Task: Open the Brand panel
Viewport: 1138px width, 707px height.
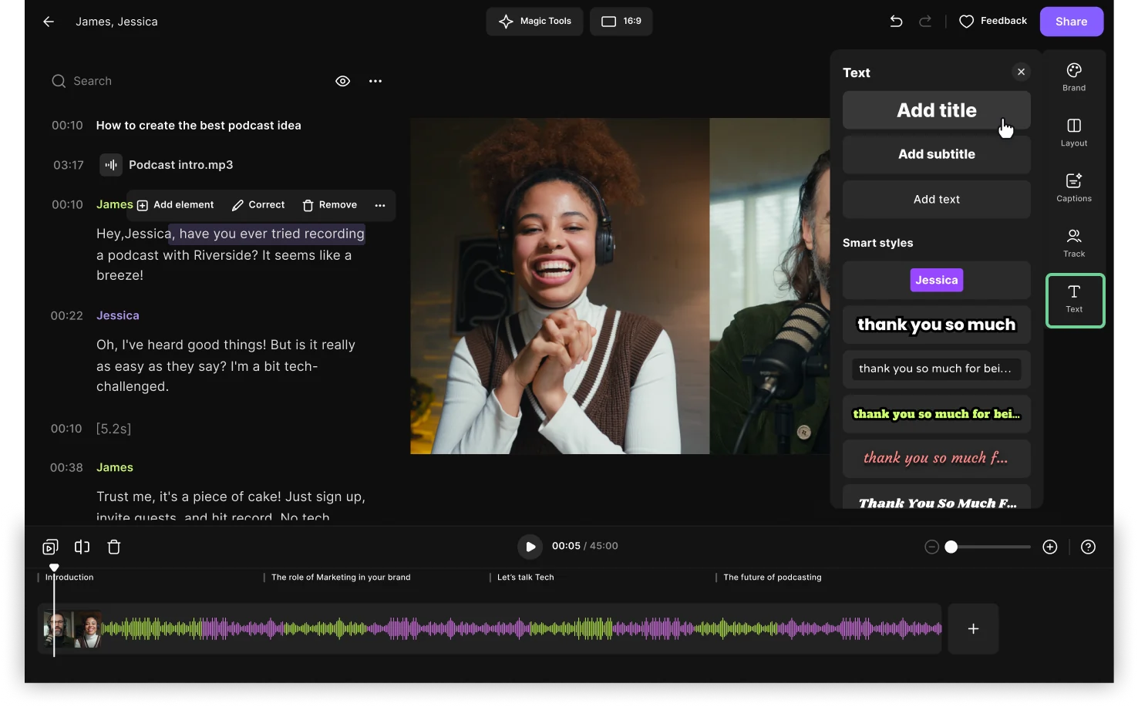Action: (x=1073, y=76)
